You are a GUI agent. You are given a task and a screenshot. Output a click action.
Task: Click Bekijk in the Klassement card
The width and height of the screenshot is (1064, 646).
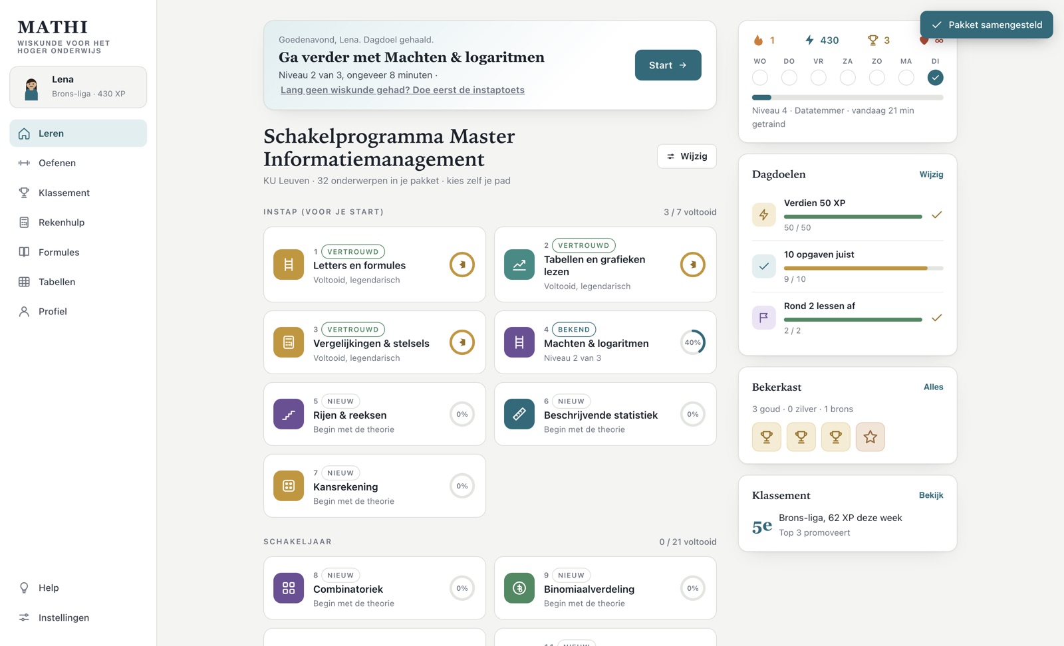coord(931,495)
